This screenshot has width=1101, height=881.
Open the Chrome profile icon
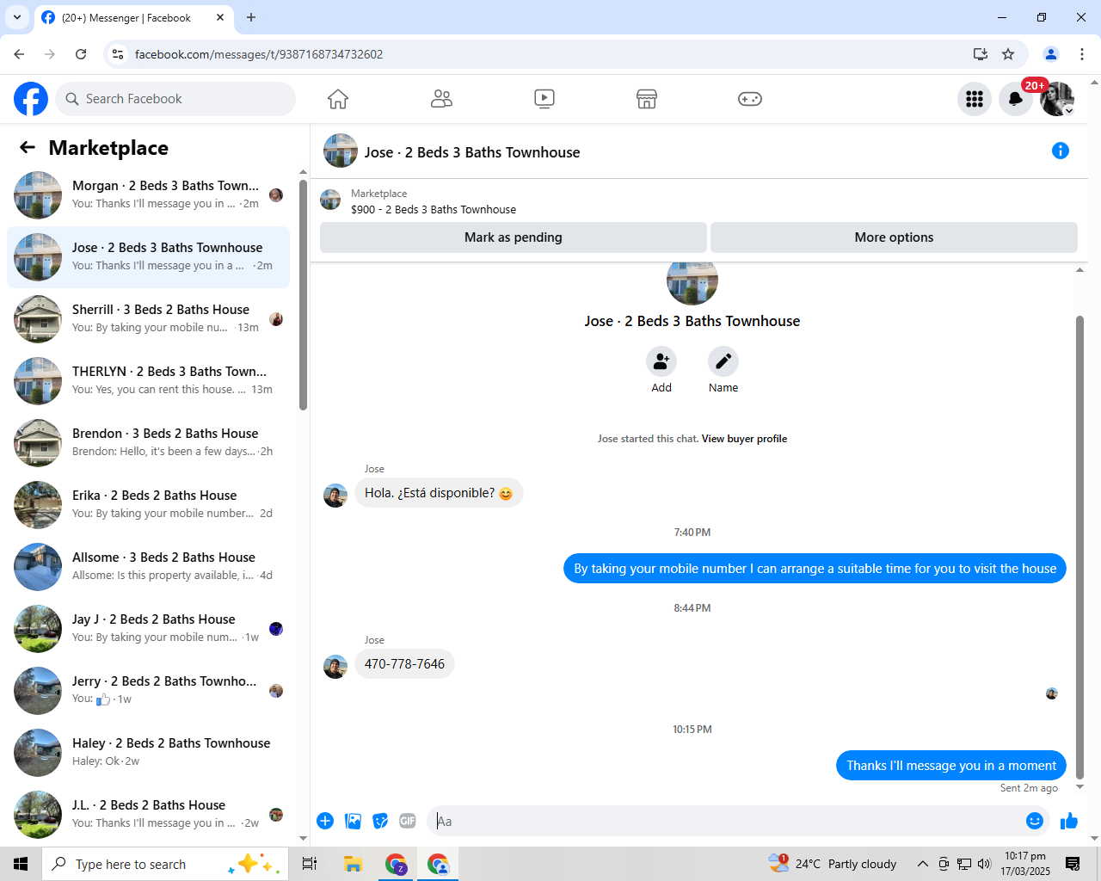tap(1051, 54)
